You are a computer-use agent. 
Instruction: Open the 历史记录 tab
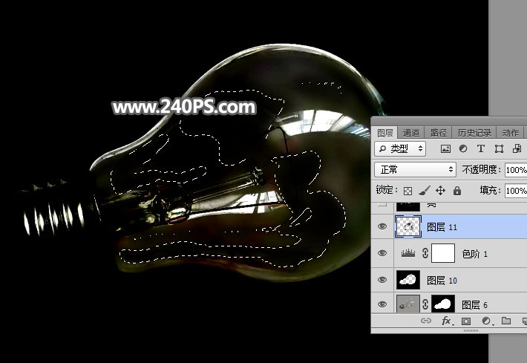pyautogui.click(x=473, y=133)
